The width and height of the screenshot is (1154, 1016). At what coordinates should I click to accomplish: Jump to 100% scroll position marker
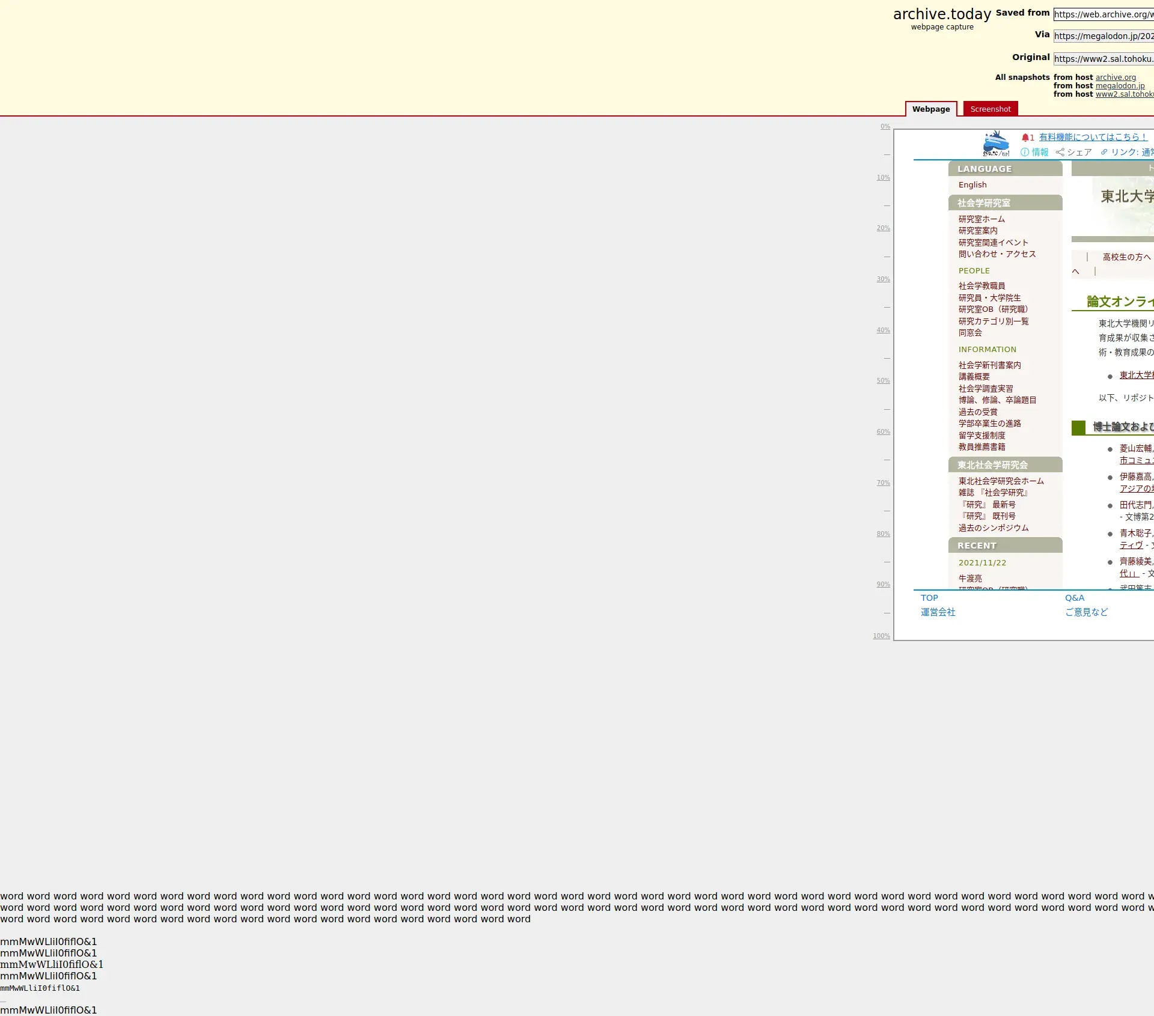click(x=881, y=636)
